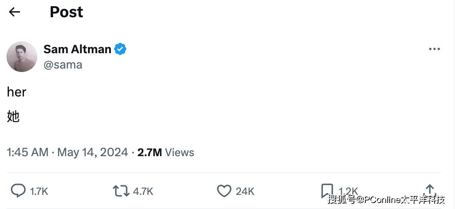Click the post text "her"

pos(17,92)
